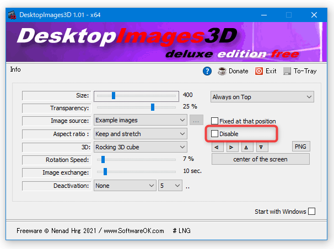Open the 3D mode Rocking 3D cube dropdown
This screenshot has height=249, width=334.
[141, 147]
